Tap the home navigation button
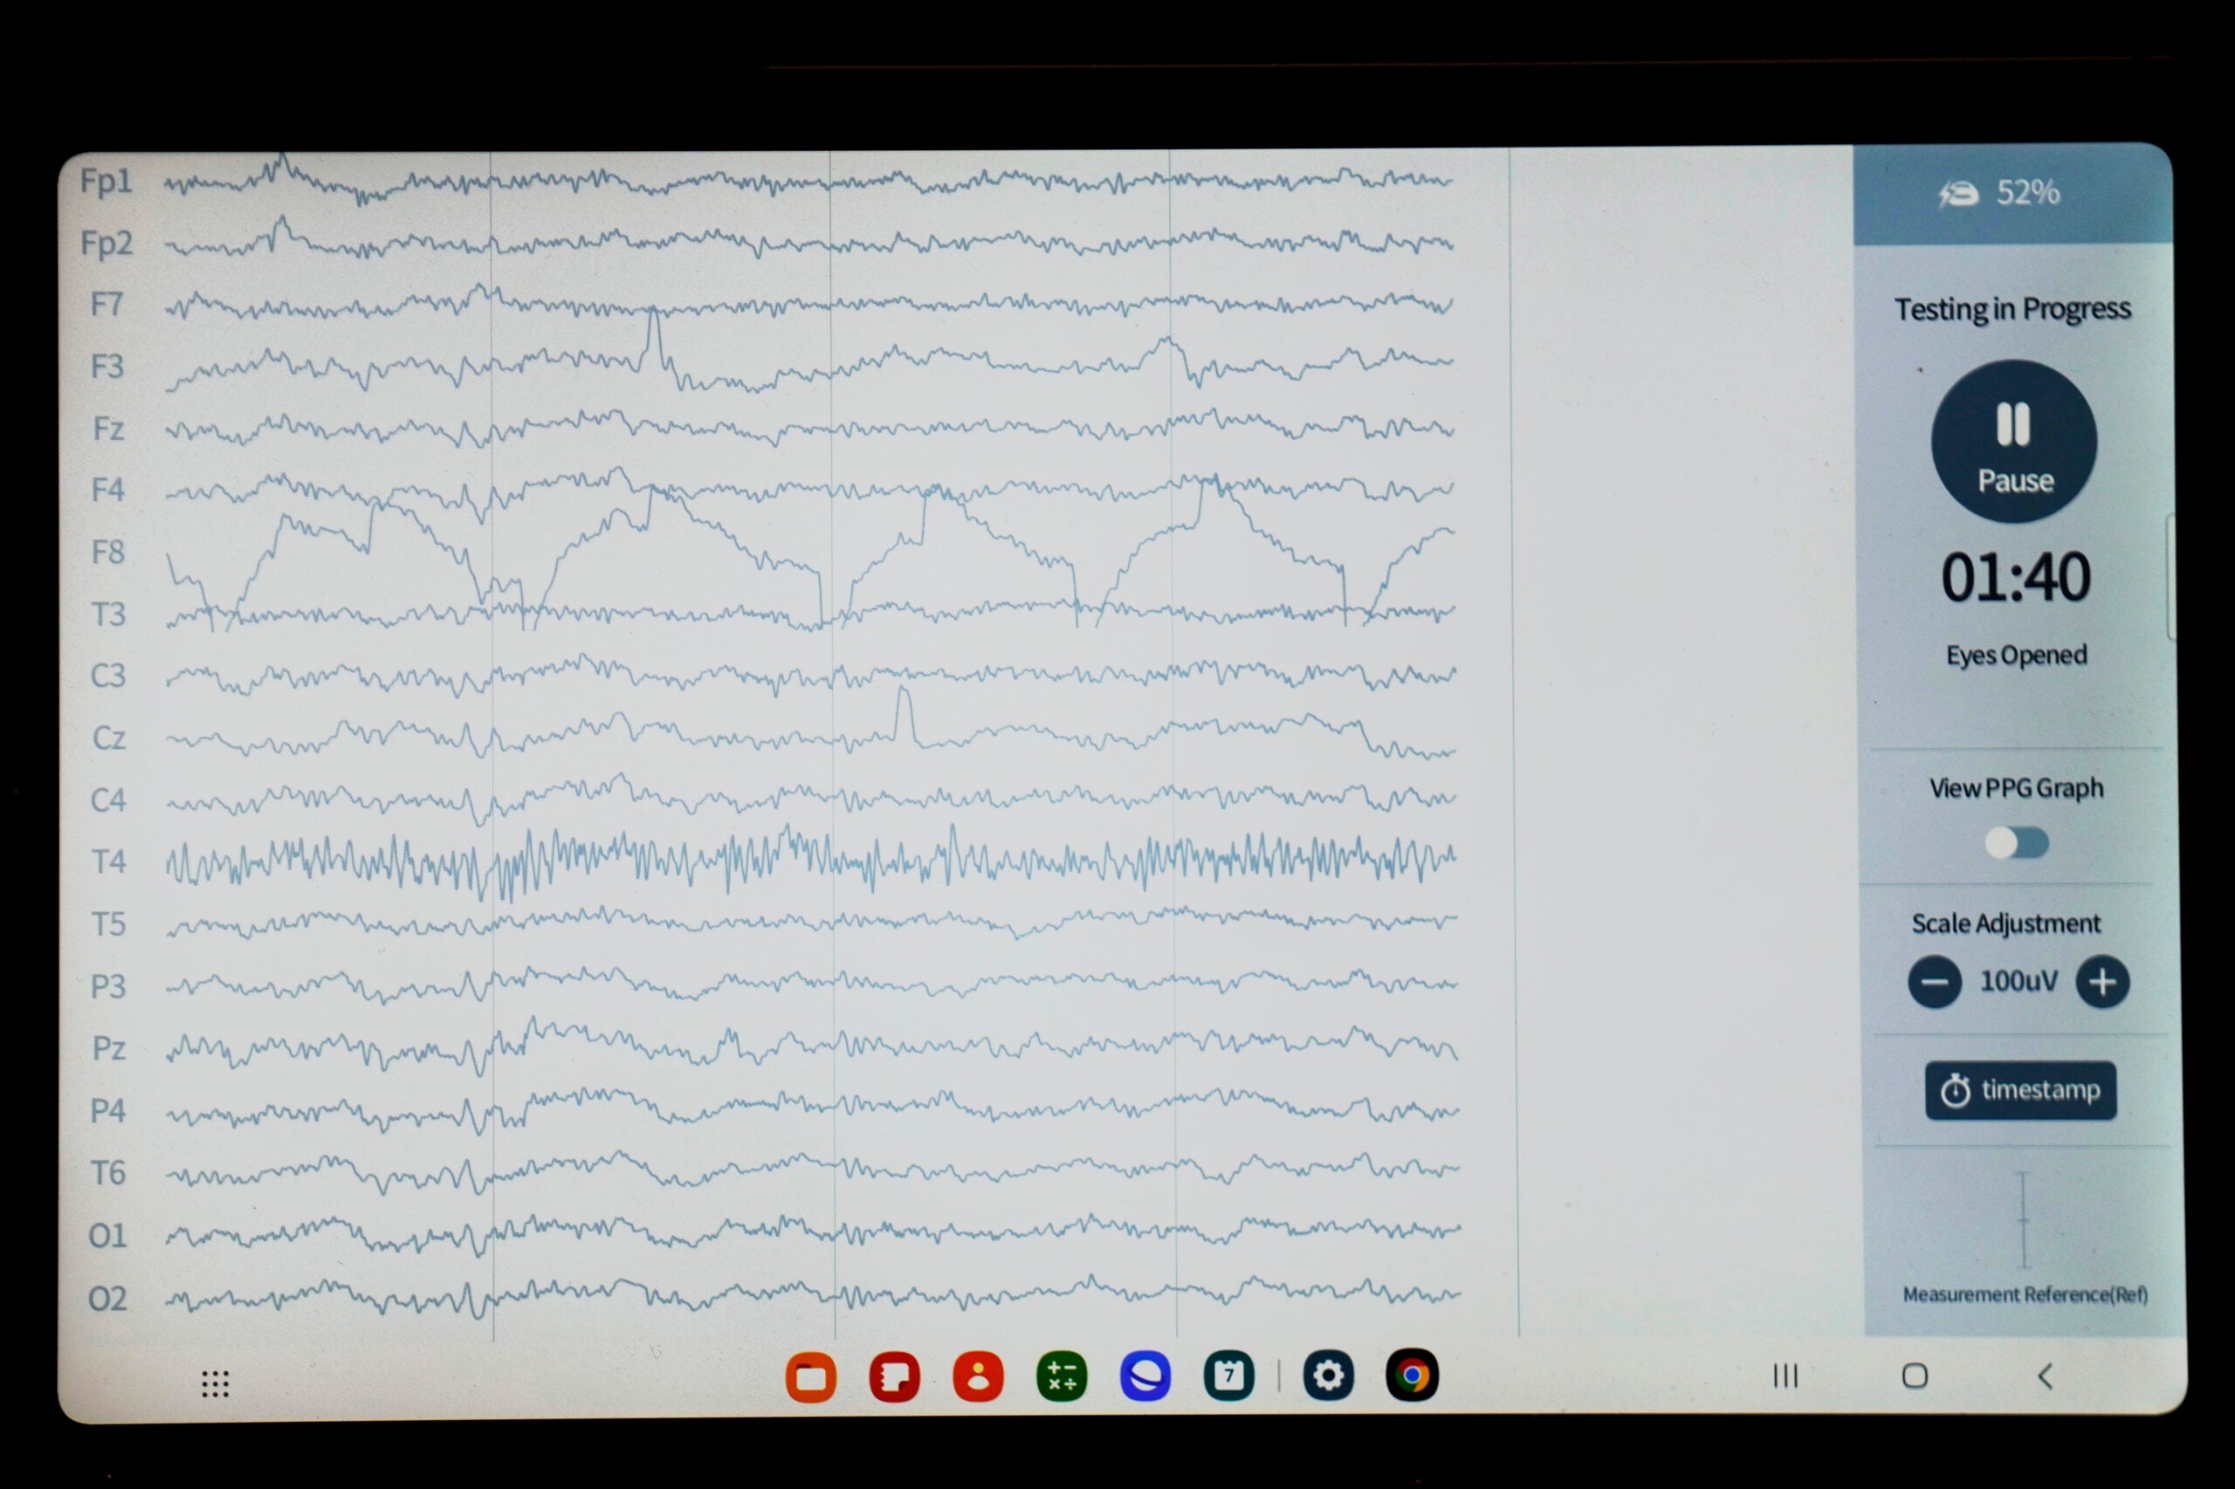2235x1489 pixels. pos(1915,1376)
